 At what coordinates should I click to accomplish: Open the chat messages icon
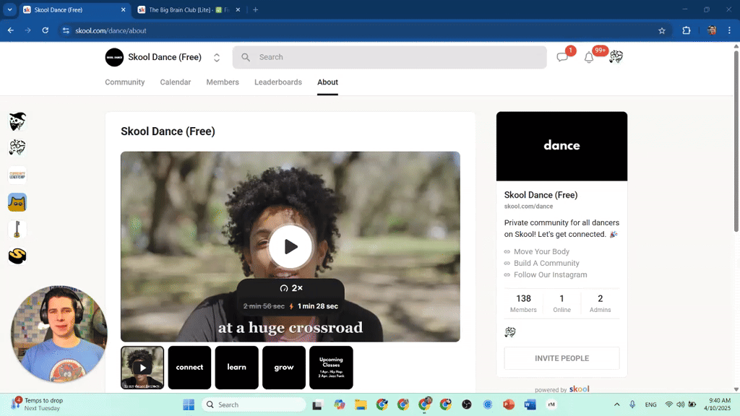(x=562, y=58)
